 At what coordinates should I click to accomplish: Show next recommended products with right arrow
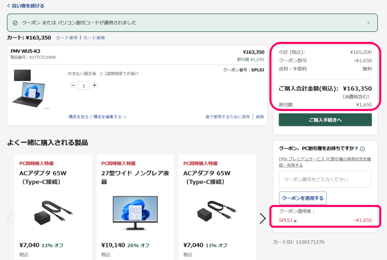(x=263, y=218)
